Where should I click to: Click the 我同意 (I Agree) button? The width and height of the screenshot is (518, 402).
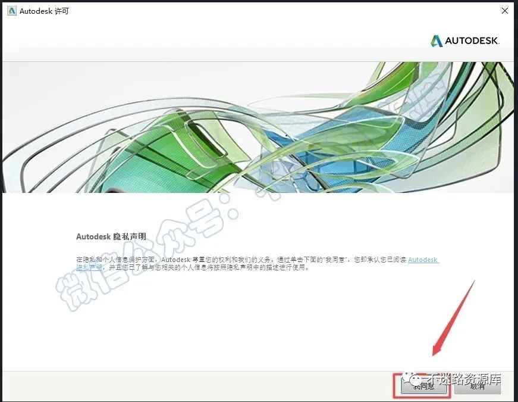pos(424,386)
